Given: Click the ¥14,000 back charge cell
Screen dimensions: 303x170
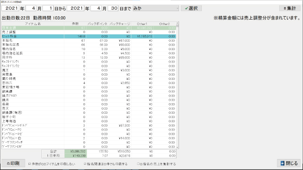Looking at the screenshot, I should [x=120, y=138].
